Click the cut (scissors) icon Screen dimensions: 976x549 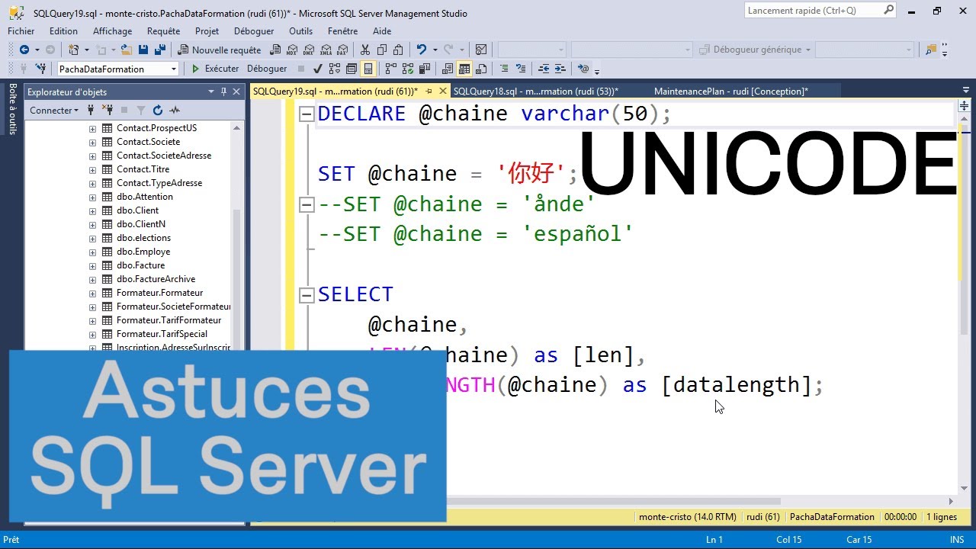click(x=365, y=50)
